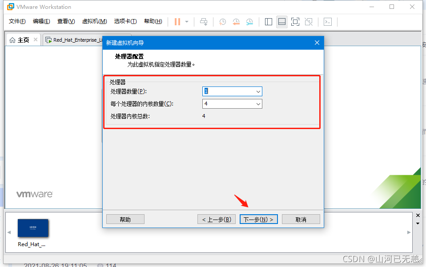The width and height of the screenshot is (426, 267).
Task: Close the thumbnail bar panel
Action: [x=418, y=215]
